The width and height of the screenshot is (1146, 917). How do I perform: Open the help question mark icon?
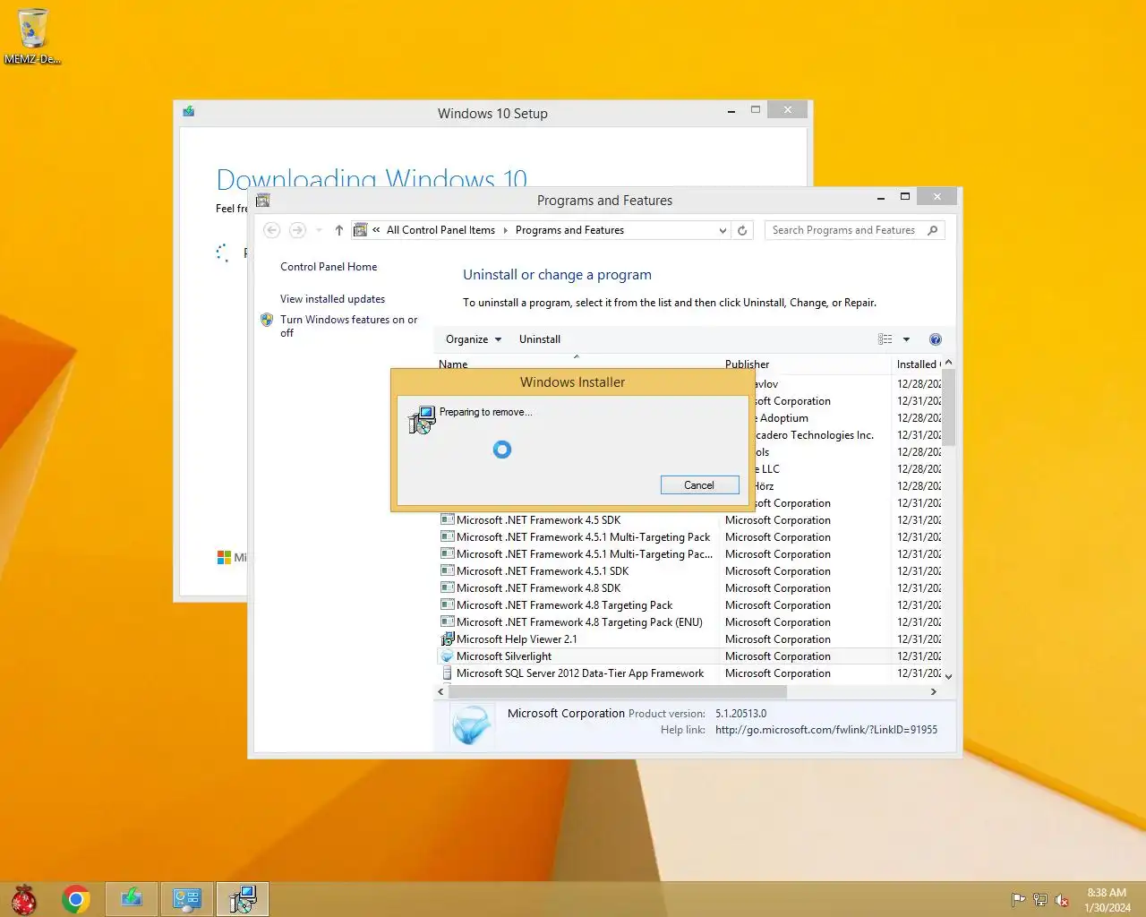pyautogui.click(x=936, y=339)
